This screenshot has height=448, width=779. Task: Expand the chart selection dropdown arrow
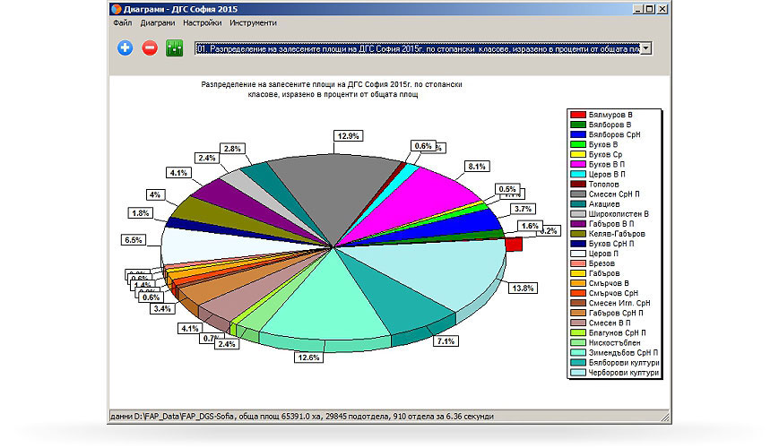point(645,48)
